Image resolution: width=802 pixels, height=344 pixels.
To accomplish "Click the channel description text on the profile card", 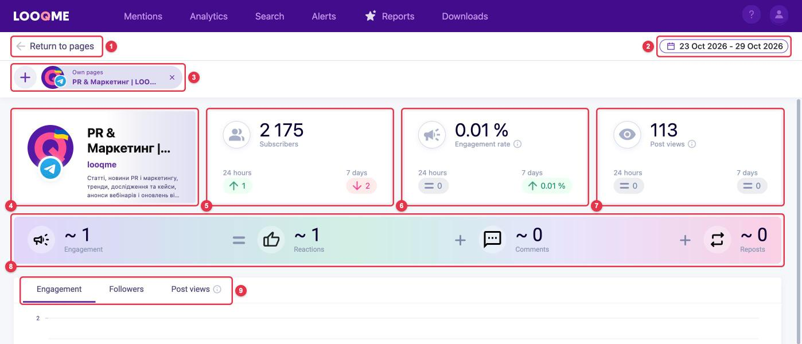I will tap(133, 186).
